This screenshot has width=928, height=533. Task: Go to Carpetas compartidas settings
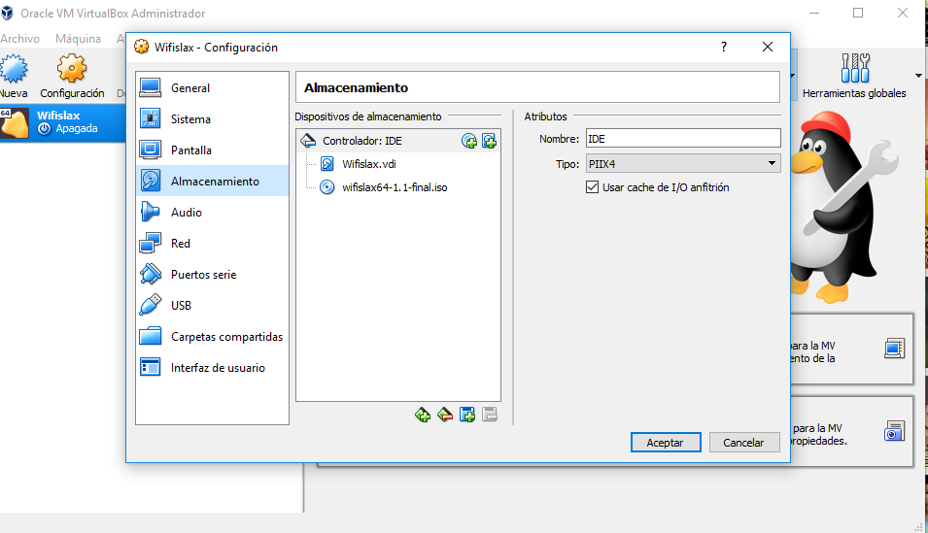pos(226,337)
